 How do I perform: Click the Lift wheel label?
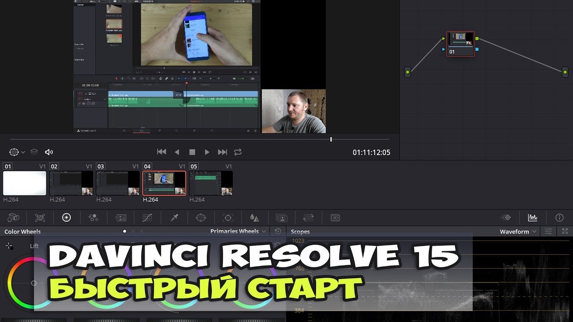point(34,246)
